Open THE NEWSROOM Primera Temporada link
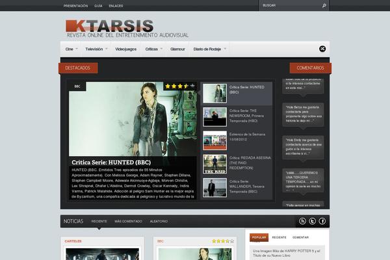The image size is (390, 260). (x=246, y=116)
